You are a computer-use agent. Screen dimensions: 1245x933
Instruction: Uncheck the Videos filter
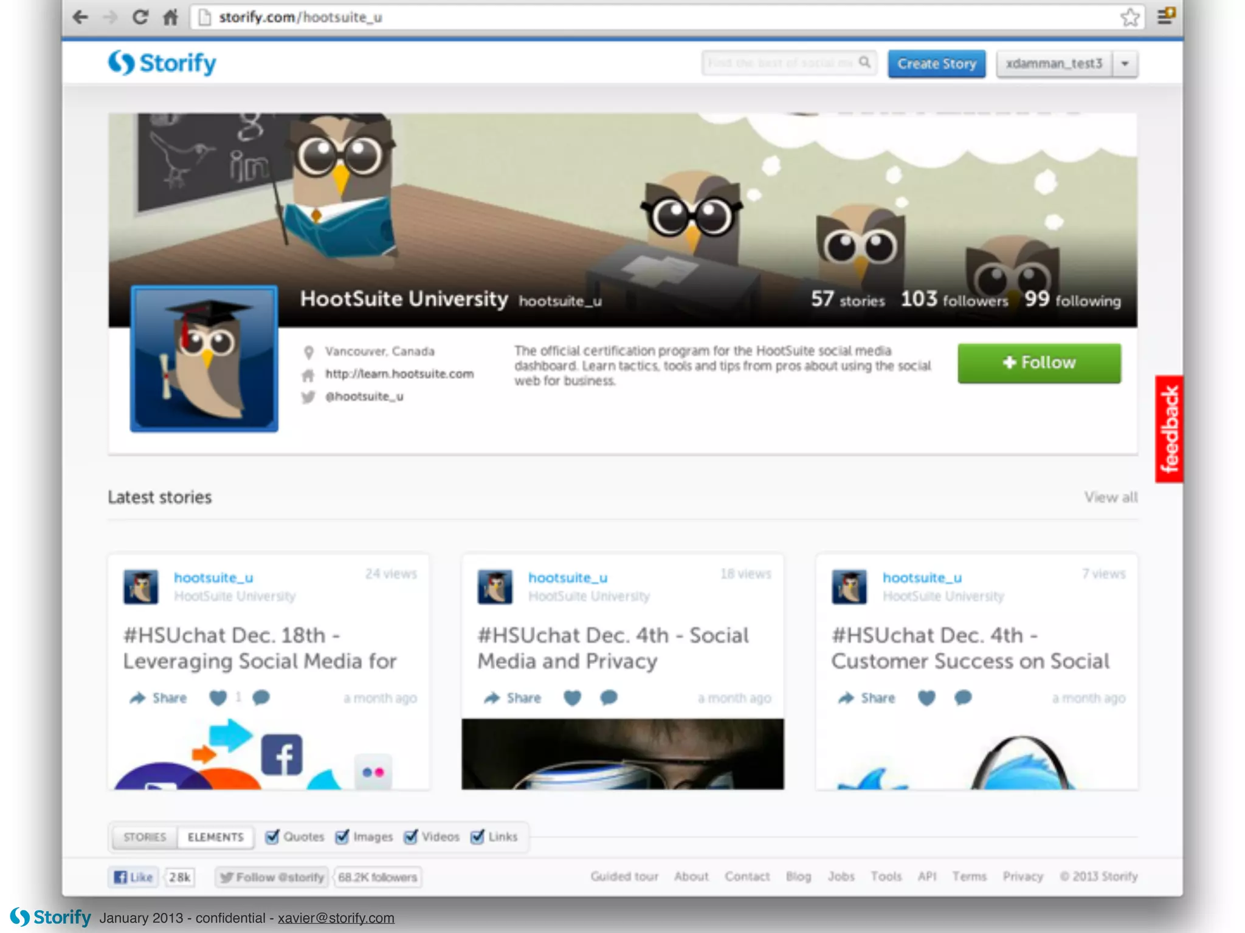[x=411, y=837]
